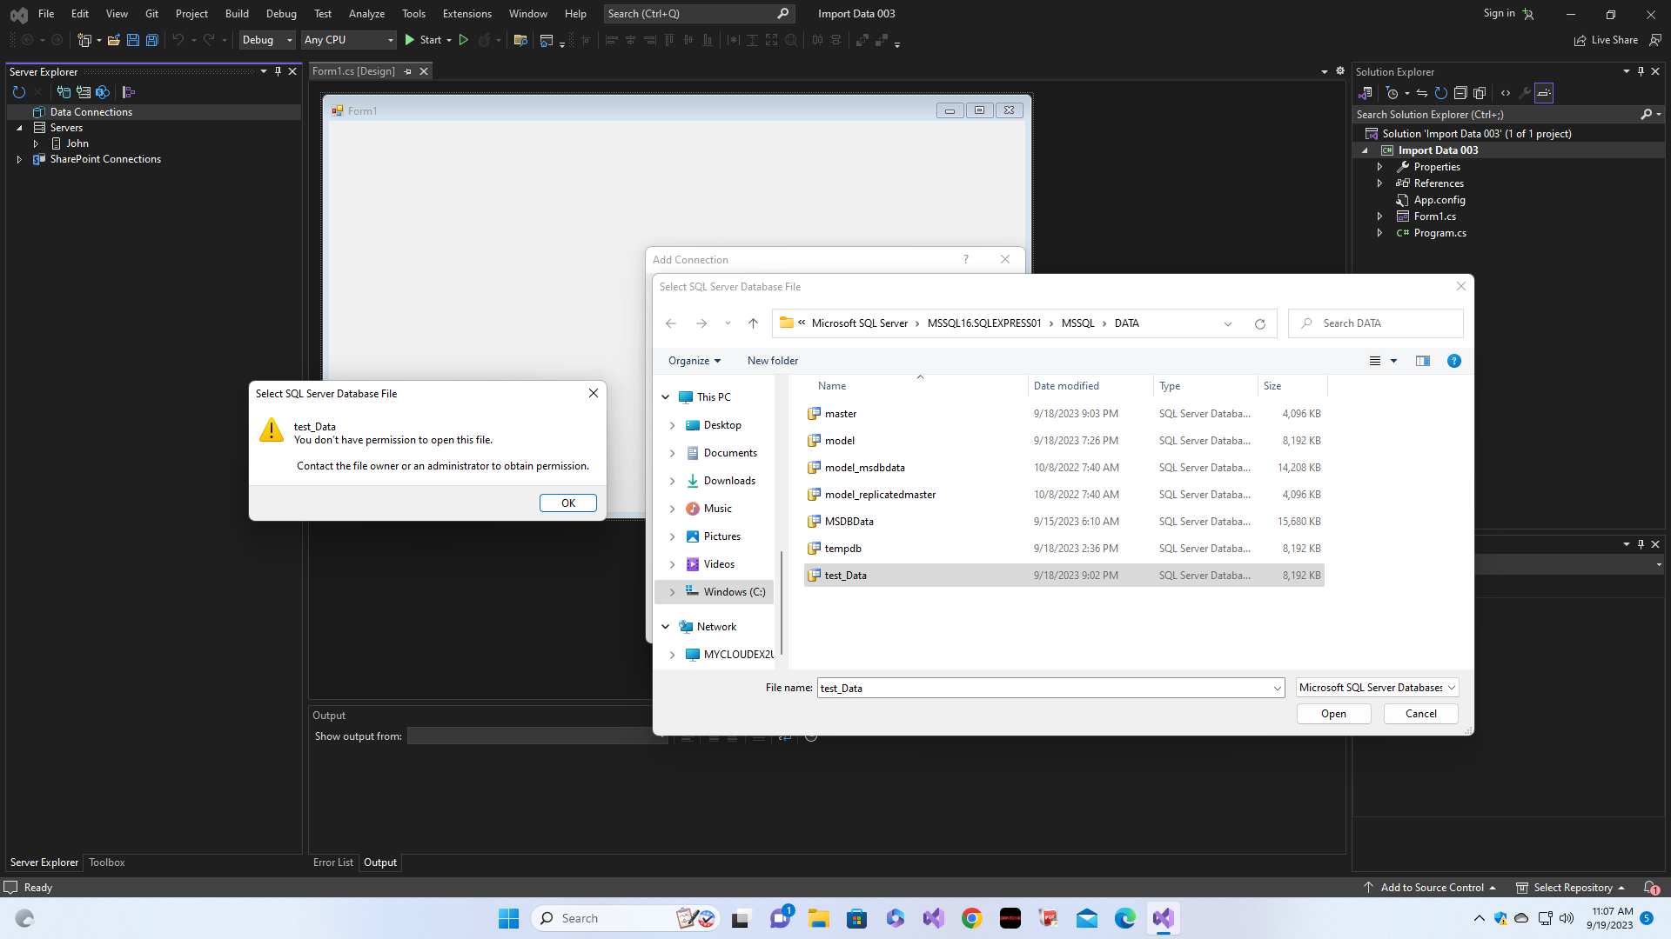The width and height of the screenshot is (1671, 939).
Task: Select the master database file
Action: pyautogui.click(x=1064, y=414)
